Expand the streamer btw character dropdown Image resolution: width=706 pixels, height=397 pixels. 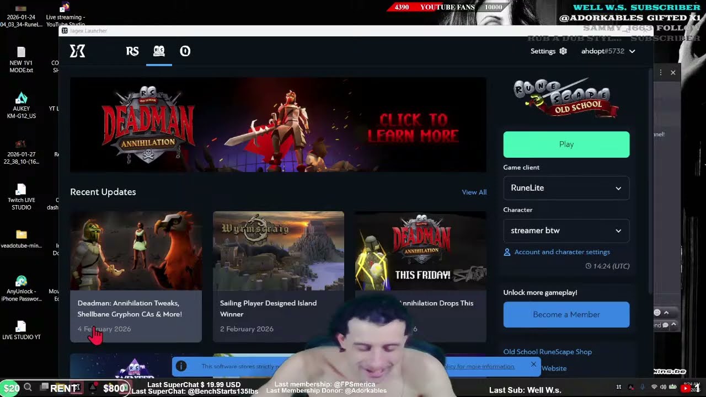click(566, 231)
